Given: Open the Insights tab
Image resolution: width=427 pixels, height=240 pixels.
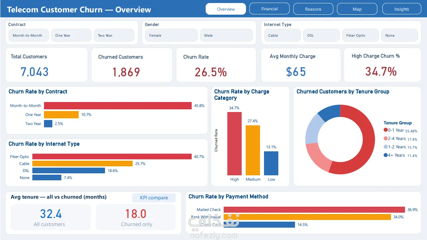Looking at the screenshot, I should [x=401, y=9].
